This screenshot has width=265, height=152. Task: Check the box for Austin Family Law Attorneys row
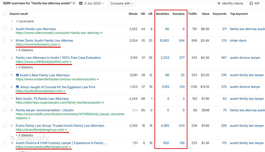coord(5,29)
